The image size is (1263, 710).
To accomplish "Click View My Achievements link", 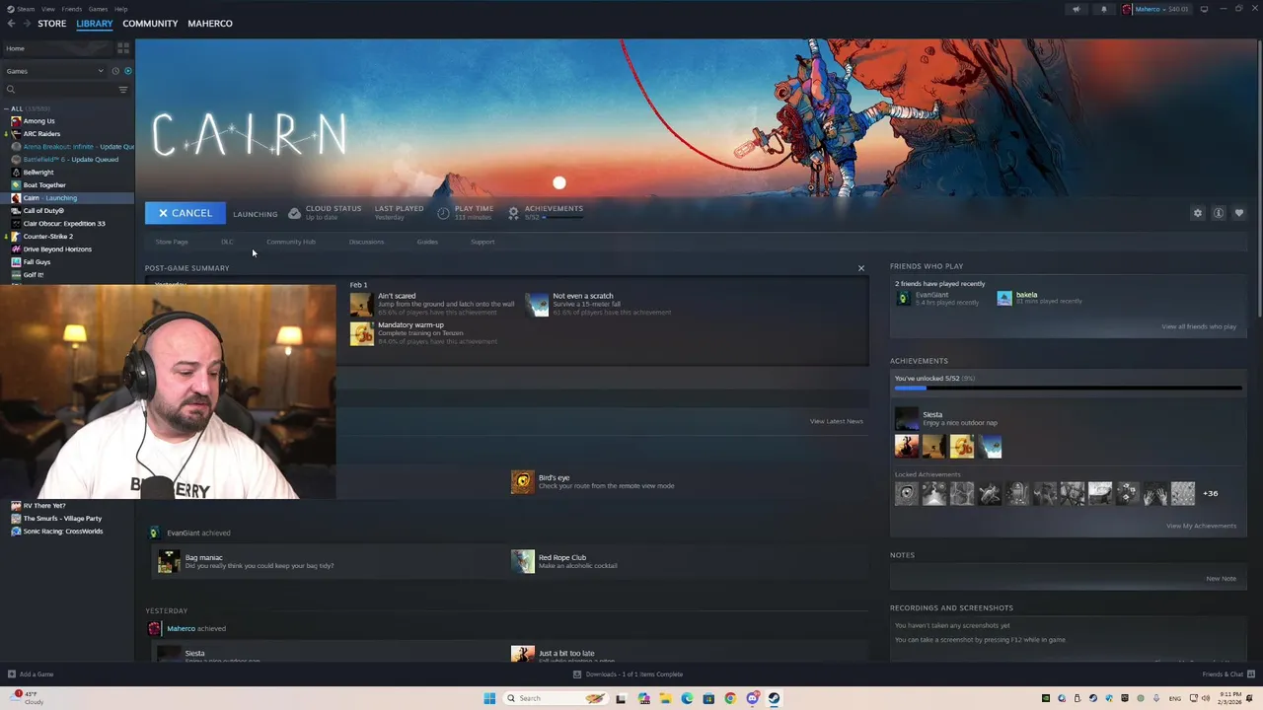I will [1201, 526].
